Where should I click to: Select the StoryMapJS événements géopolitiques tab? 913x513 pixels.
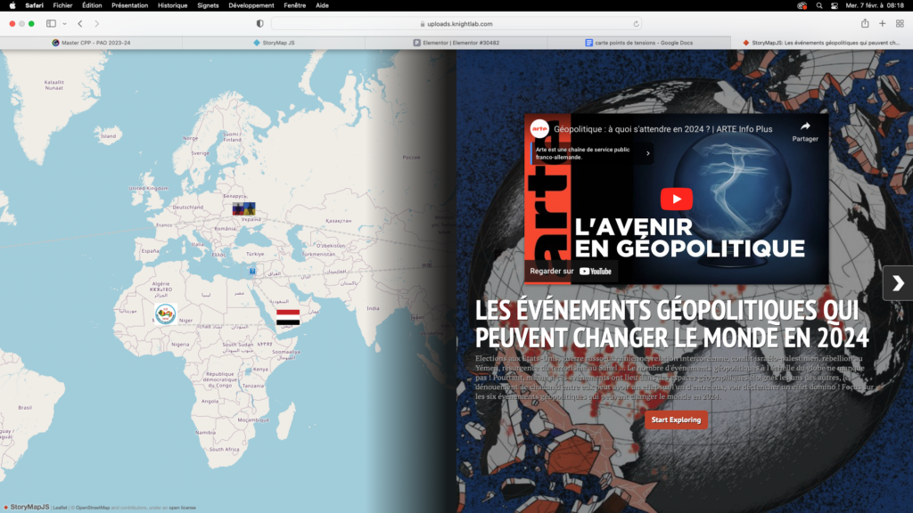[x=821, y=43]
